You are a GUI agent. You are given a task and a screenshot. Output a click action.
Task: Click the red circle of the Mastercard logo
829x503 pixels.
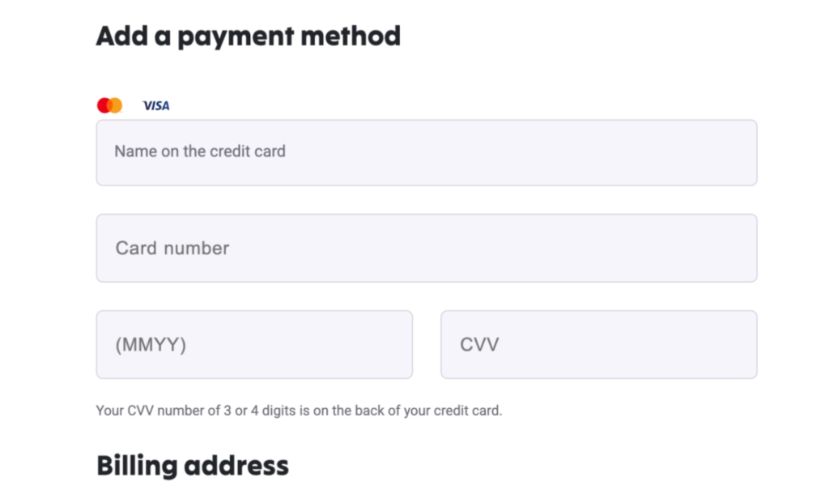coord(104,105)
